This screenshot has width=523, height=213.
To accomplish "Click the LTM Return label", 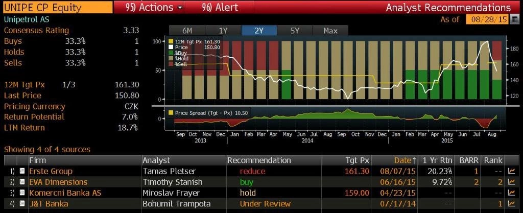I will coord(24,128).
